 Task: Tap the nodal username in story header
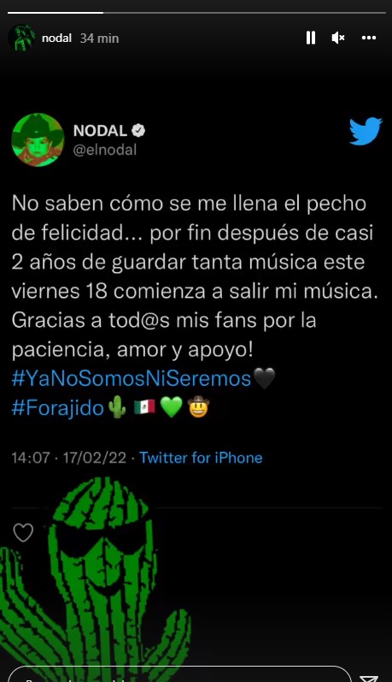[56, 39]
